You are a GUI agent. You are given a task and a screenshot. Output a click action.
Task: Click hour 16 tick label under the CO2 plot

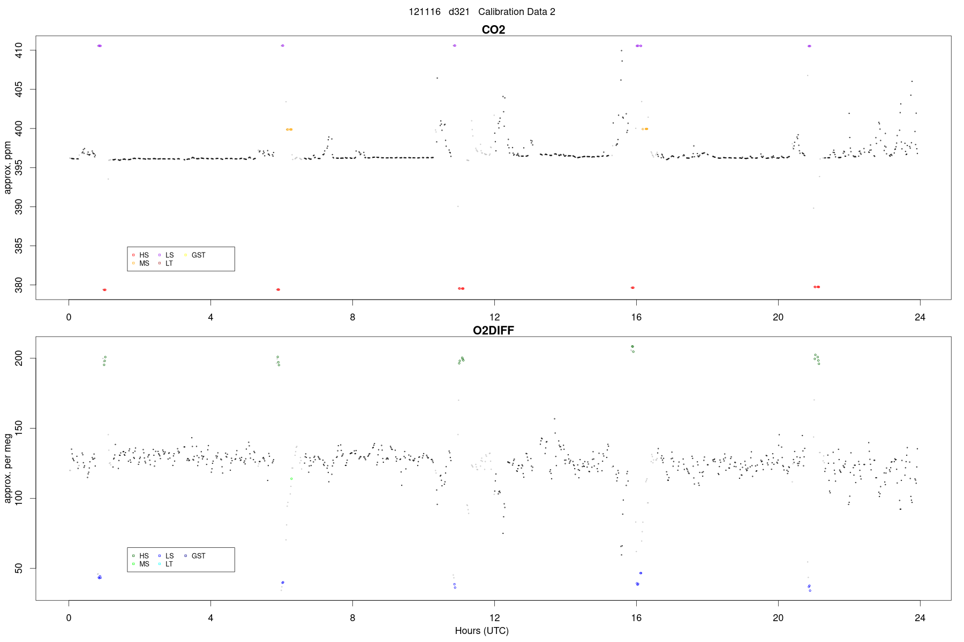tap(636, 317)
